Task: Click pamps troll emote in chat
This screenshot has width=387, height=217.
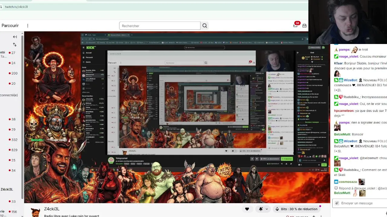Action: pyautogui.click(x=354, y=49)
